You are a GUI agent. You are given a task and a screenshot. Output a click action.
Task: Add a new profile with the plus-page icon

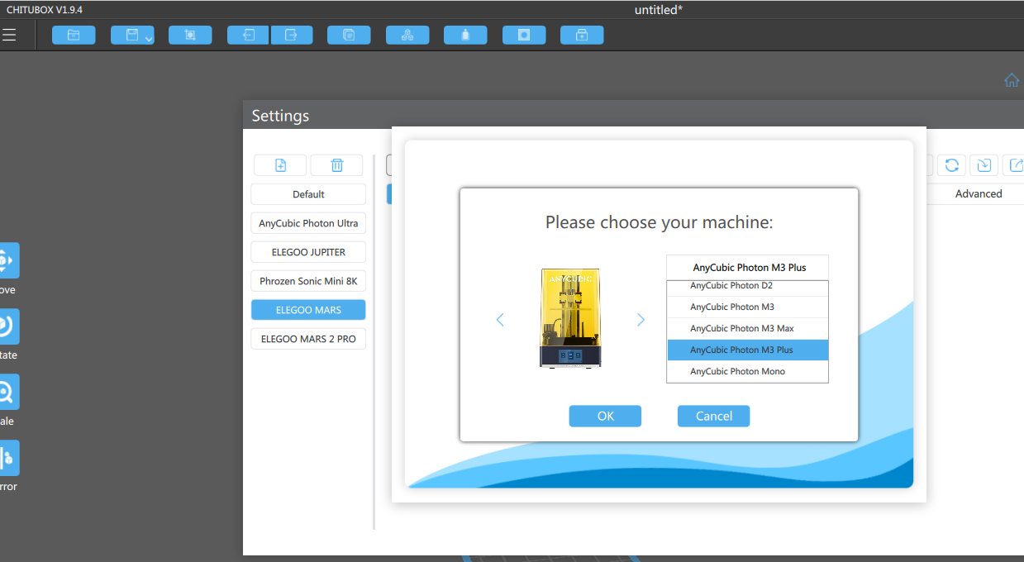tap(280, 165)
